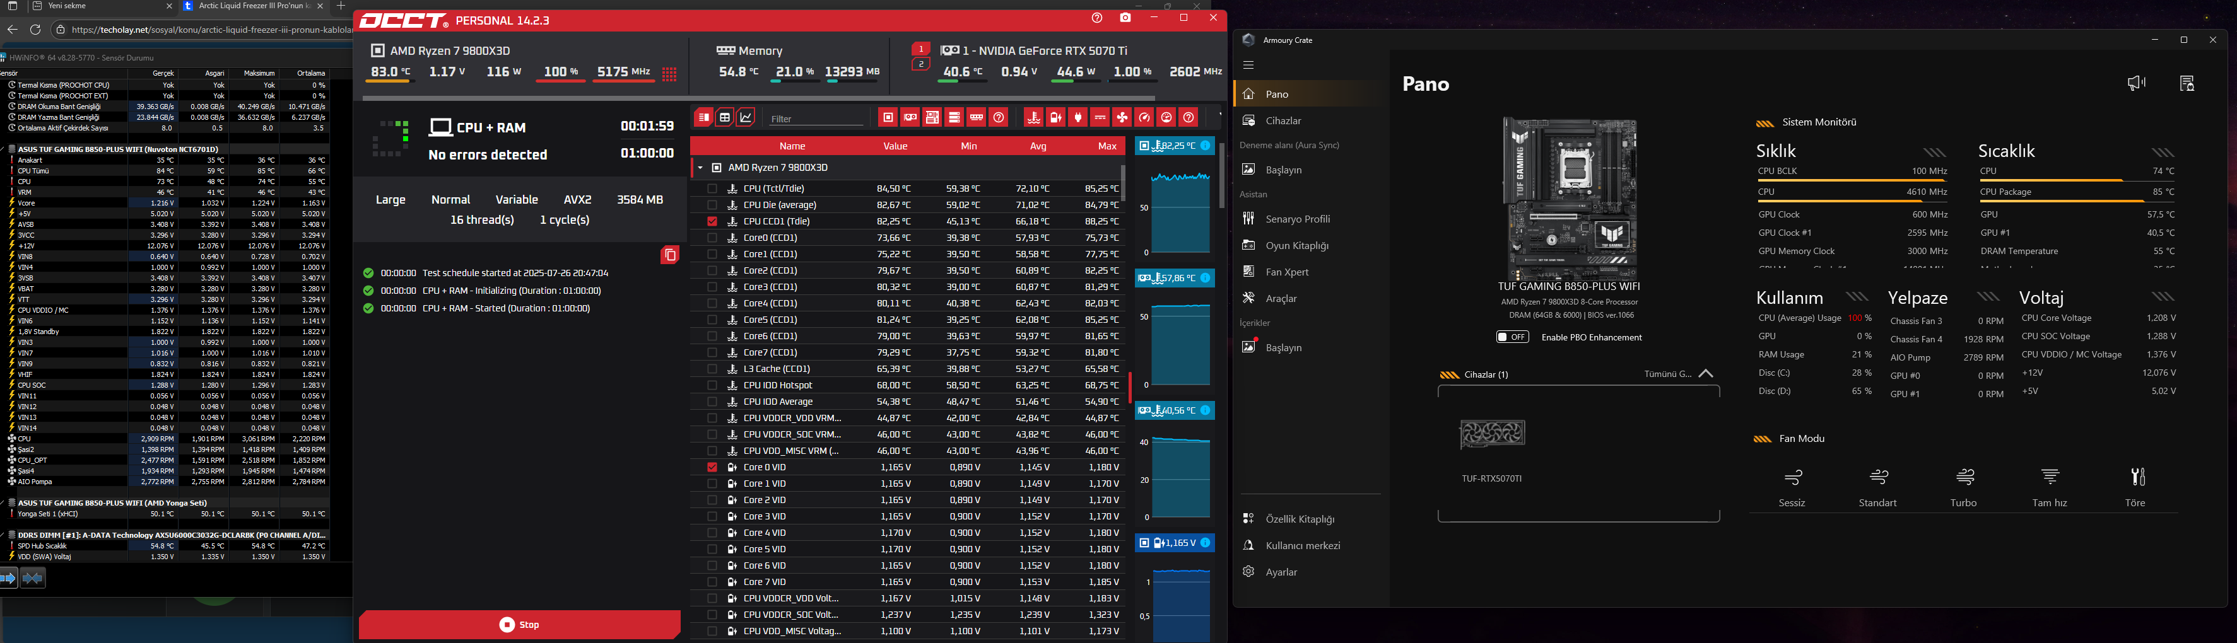Click Tümünü G... link in devices panel
The width and height of the screenshot is (2237, 643).
(1667, 374)
